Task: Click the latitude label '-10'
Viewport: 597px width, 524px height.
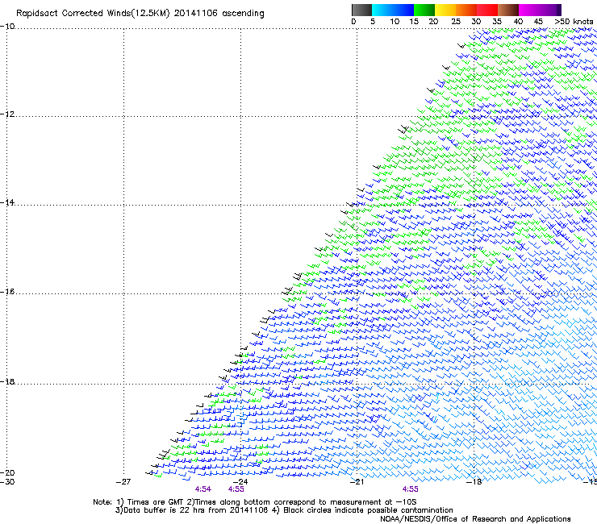Action: click(7, 27)
